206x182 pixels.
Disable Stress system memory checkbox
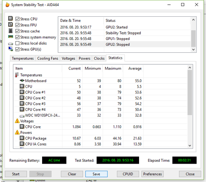[x=17, y=37]
